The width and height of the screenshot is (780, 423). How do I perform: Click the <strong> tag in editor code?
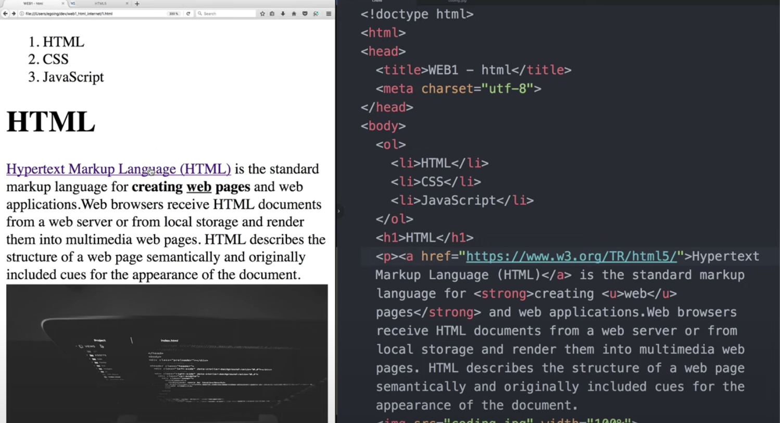(504, 293)
